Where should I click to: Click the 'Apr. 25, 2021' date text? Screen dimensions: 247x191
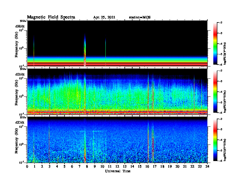pyautogui.click(x=104, y=17)
